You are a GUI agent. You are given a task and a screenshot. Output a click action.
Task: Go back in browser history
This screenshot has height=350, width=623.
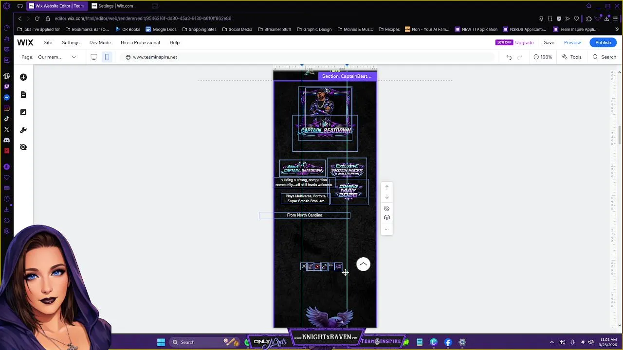click(20, 18)
